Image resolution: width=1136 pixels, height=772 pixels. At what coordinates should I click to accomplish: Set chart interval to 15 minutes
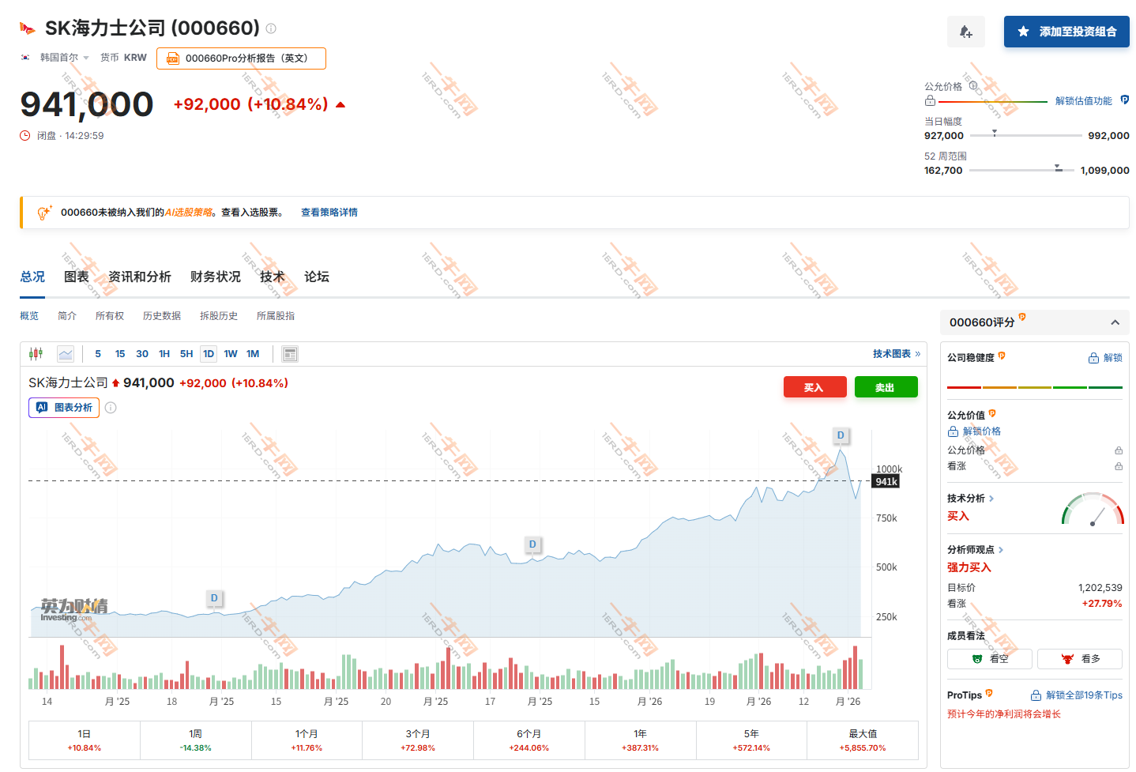(120, 354)
